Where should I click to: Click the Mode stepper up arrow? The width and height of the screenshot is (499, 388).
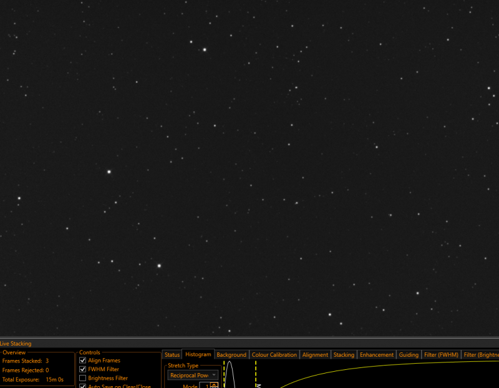click(215, 384)
